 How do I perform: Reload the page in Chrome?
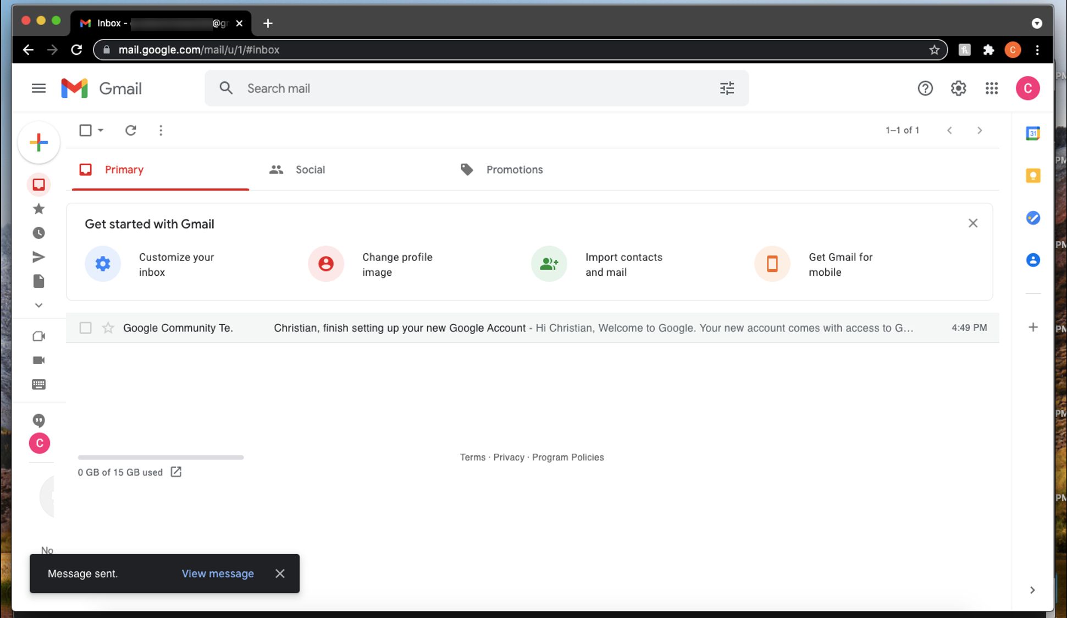point(76,50)
